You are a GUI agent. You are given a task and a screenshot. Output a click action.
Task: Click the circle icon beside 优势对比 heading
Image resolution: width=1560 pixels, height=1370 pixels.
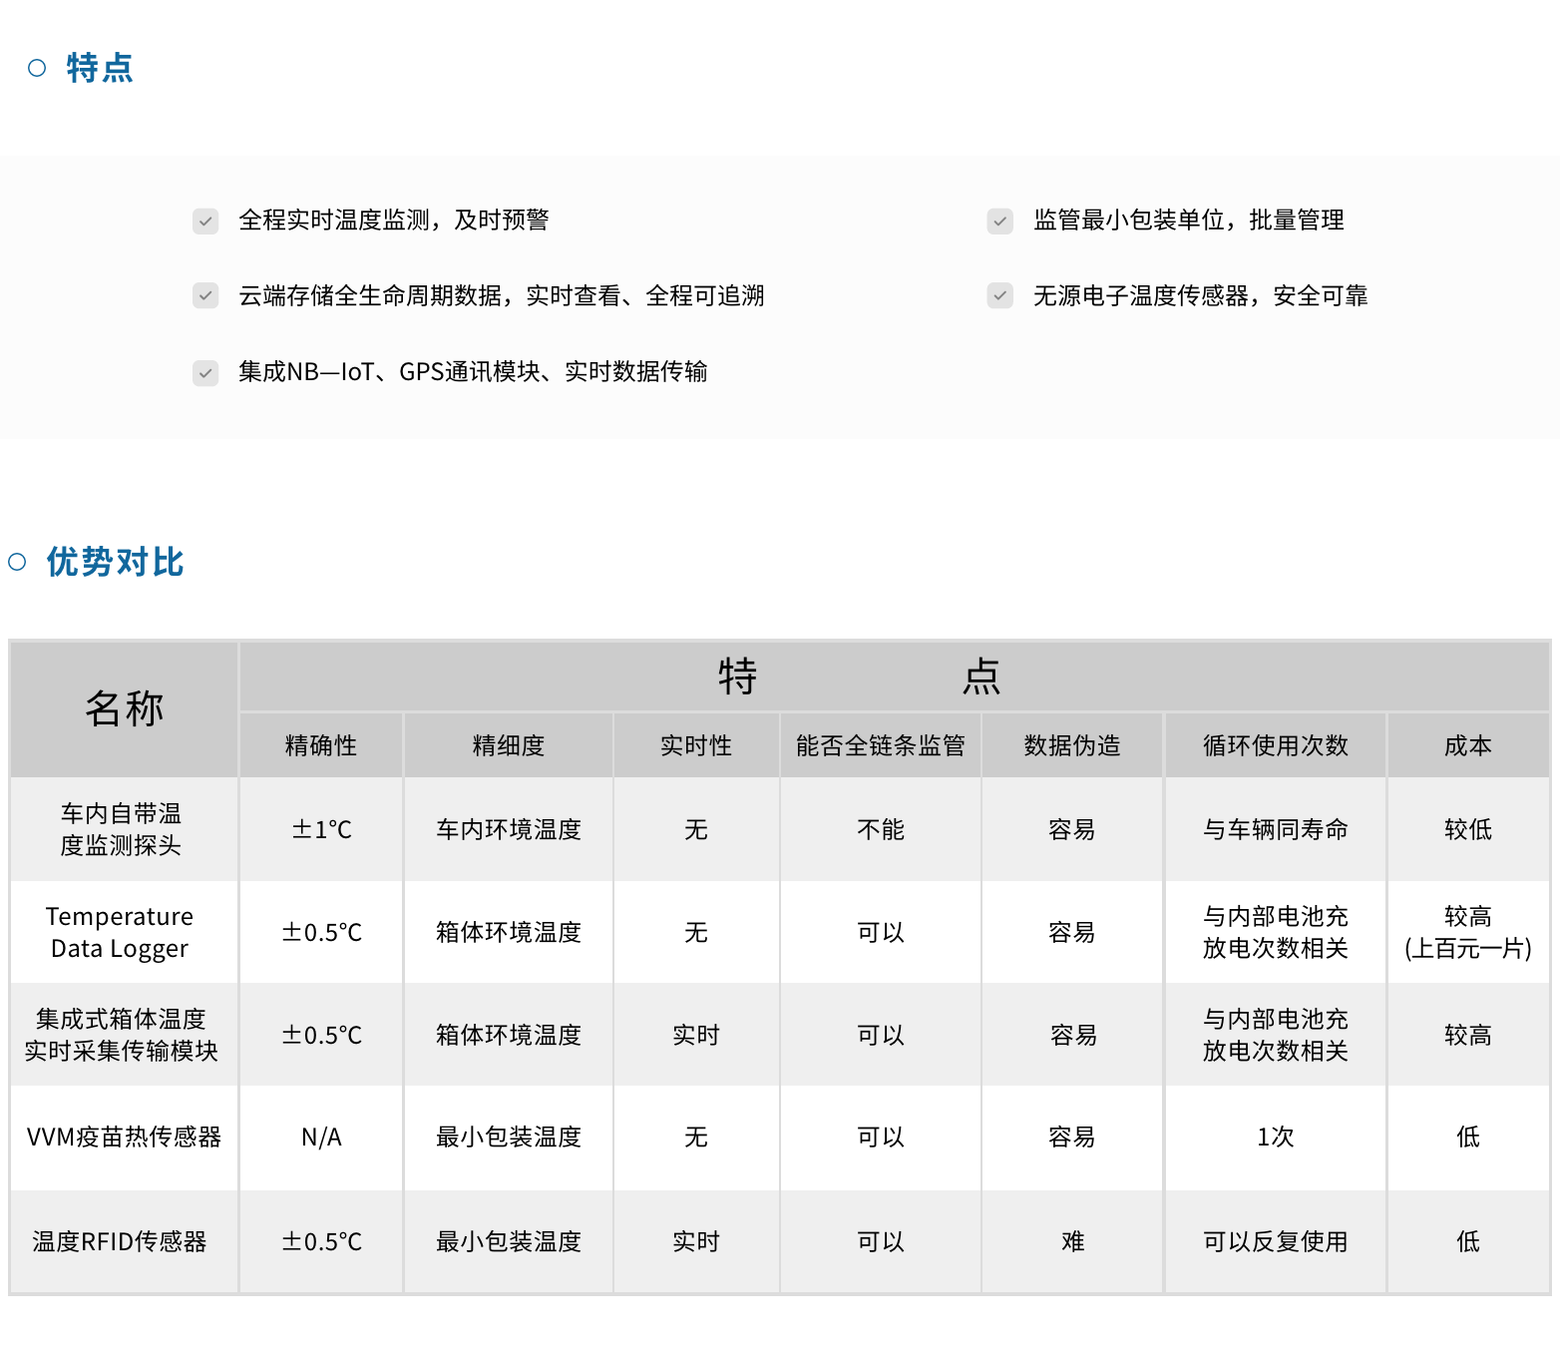coord(16,562)
